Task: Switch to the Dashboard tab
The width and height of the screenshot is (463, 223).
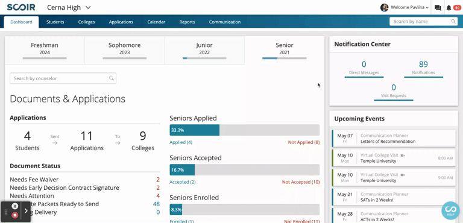Action: point(21,22)
